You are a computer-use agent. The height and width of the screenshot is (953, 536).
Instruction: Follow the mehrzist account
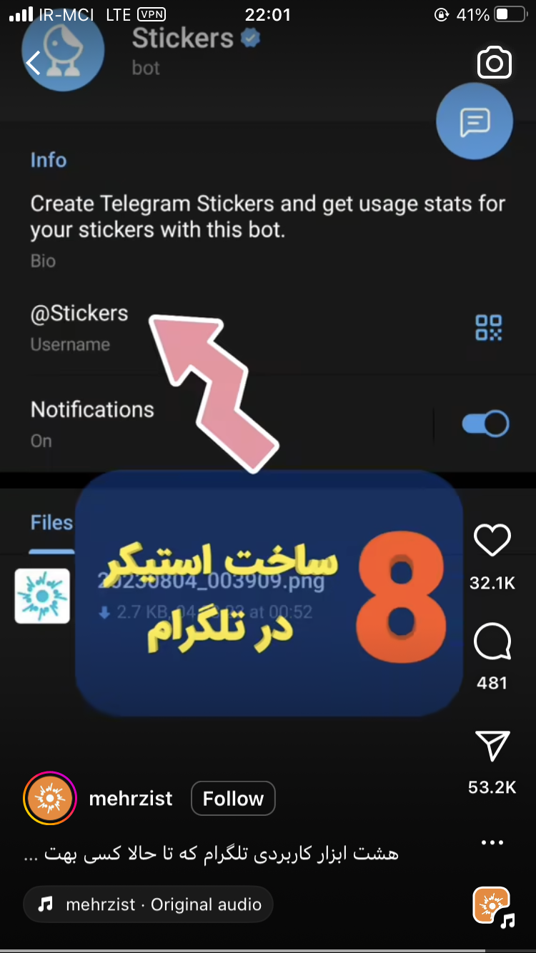point(233,798)
